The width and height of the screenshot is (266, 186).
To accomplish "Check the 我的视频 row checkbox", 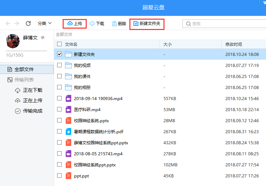I will pos(60,65).
